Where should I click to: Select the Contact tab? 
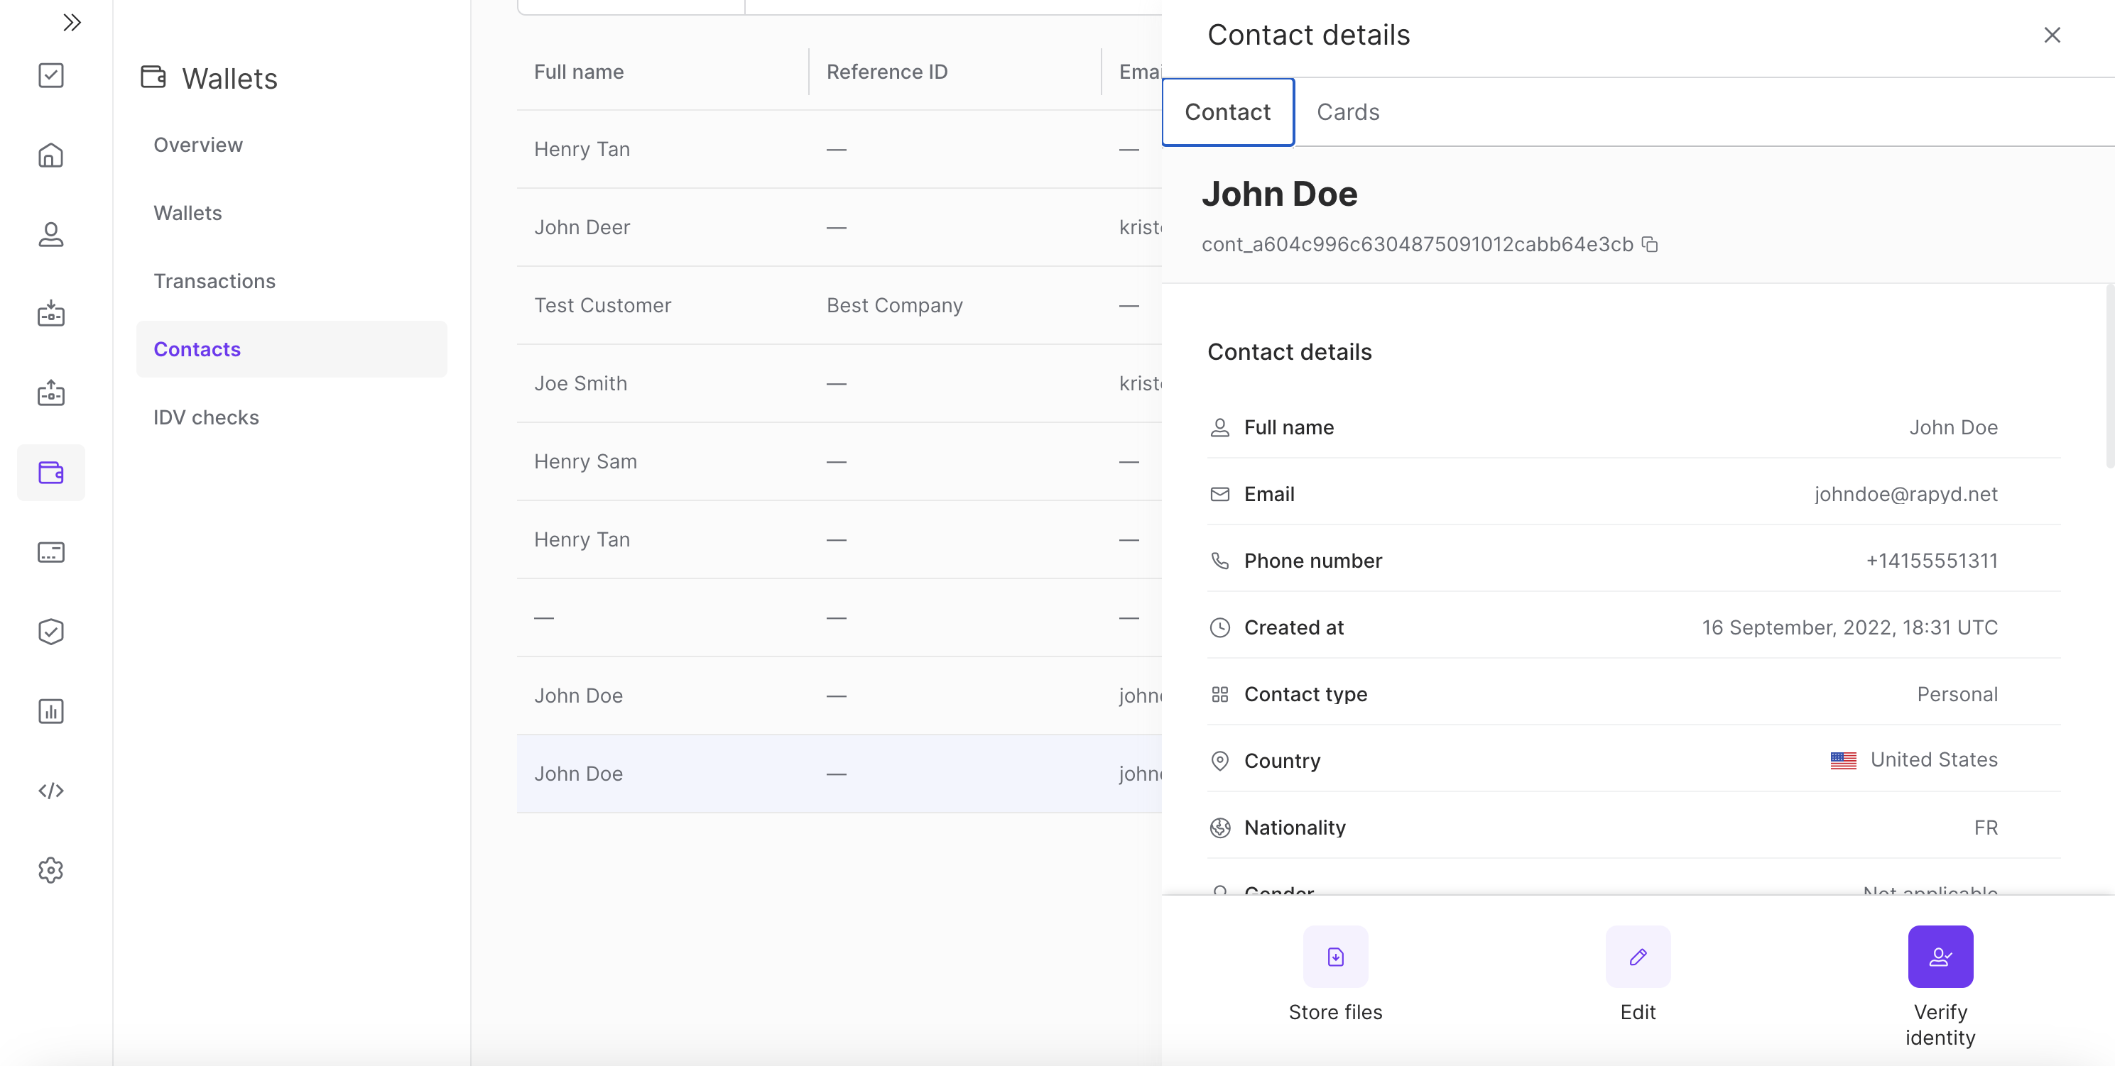[1227, 112]
